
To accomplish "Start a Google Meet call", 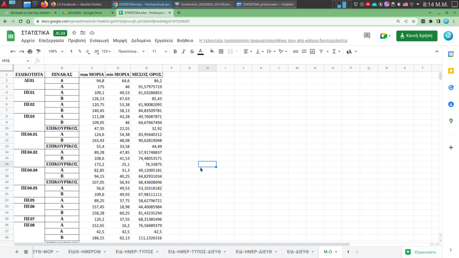I will tap(385, 36).
